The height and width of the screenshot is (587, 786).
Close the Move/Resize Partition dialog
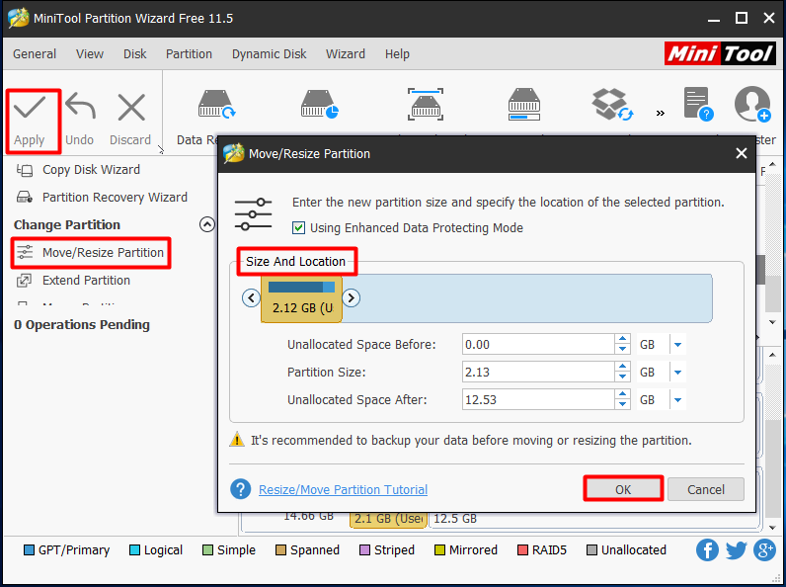click(x=742, y=153)
